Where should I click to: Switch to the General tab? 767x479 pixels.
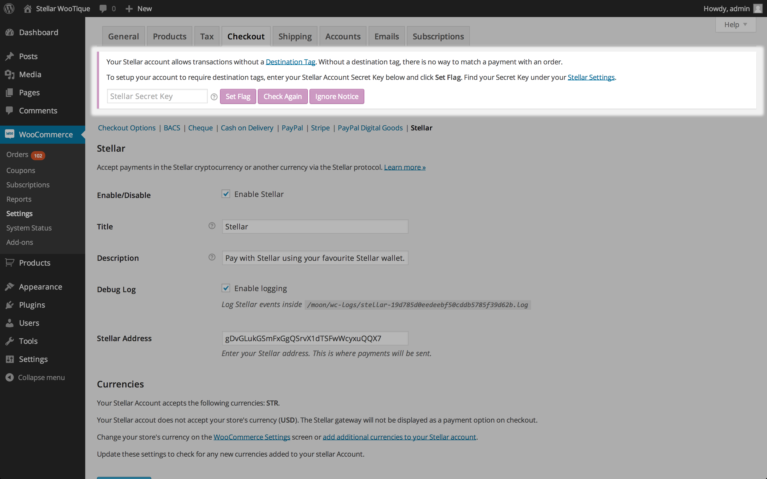[124, 36]
